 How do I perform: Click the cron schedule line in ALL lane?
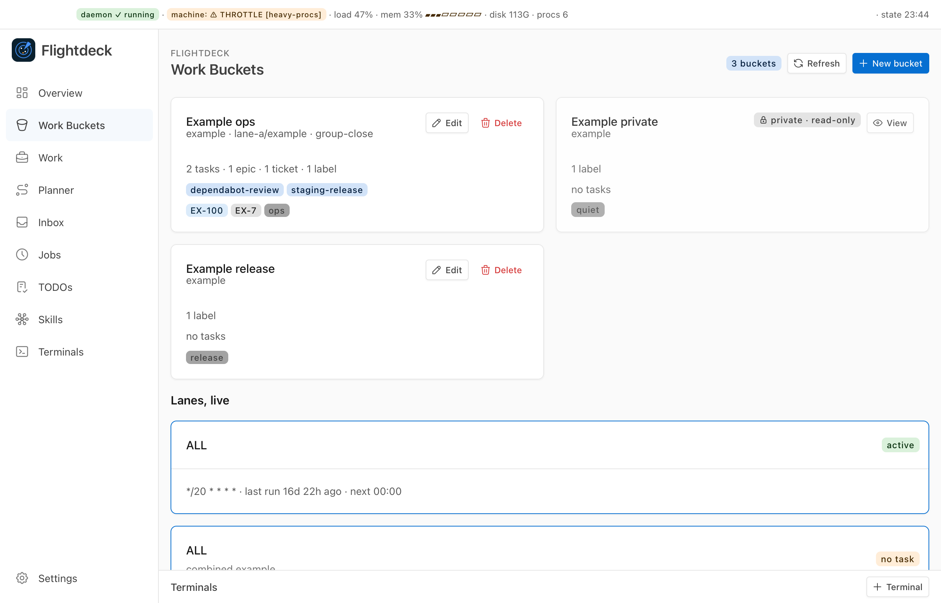click(x=294, y=491)
